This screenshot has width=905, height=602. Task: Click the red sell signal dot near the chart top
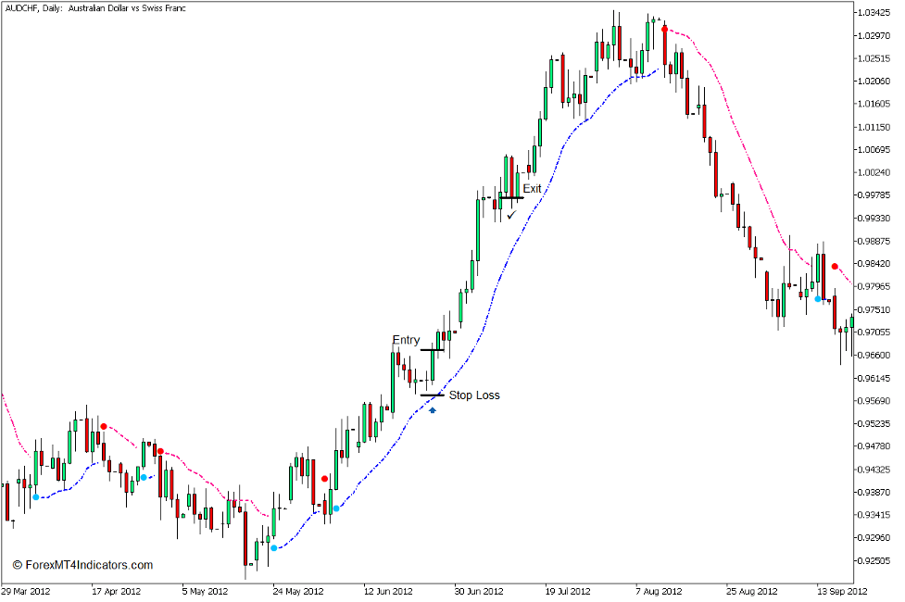pos(663,30)
